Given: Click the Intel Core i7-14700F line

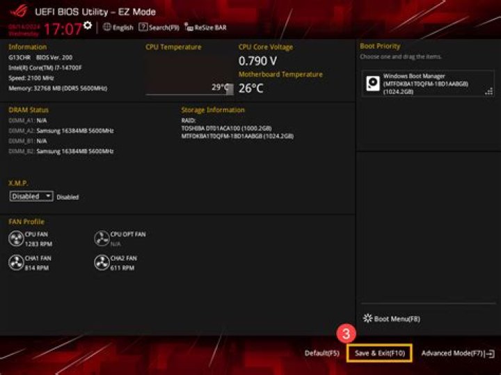Looking at the screenshot, I should (45, 67).
